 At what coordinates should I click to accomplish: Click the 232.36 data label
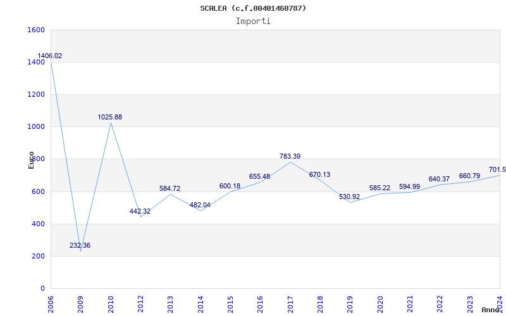[x=80, y=245]
